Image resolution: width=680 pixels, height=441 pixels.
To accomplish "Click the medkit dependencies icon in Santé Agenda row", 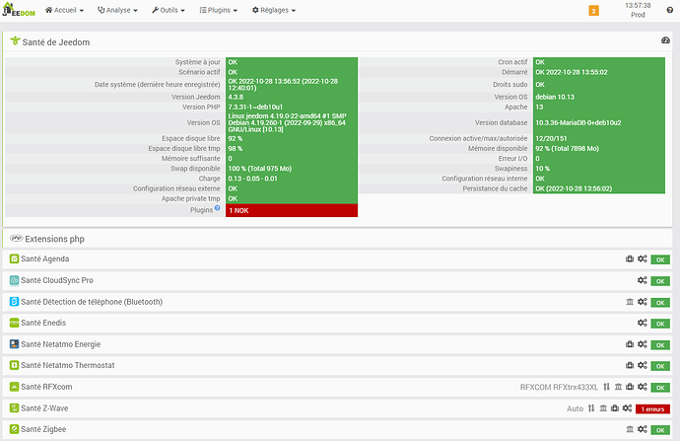I will pos(630,259).
